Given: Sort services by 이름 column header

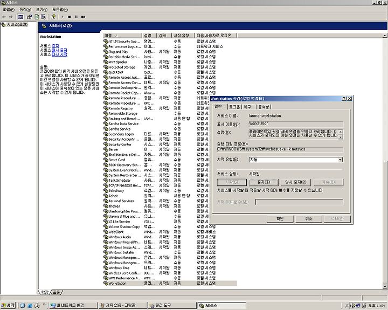Looking at the screenshot, I should 122,36.
